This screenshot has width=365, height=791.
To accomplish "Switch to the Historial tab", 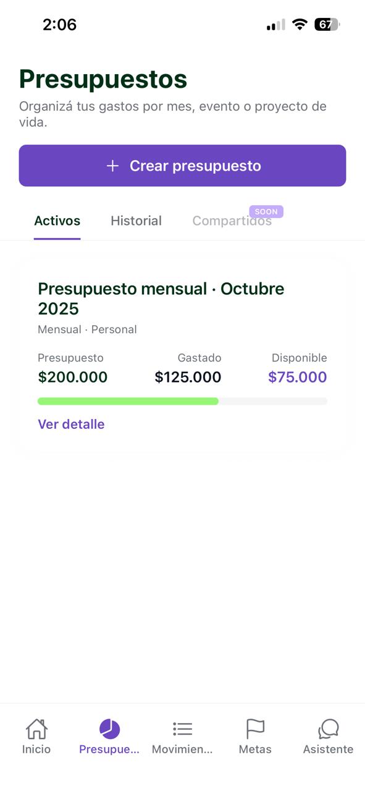I will tap(136, 221).
